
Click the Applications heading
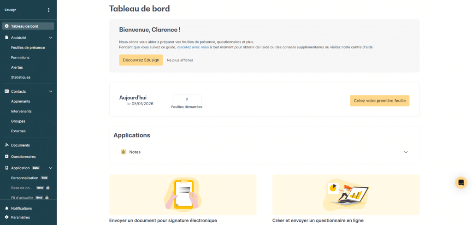132,135
